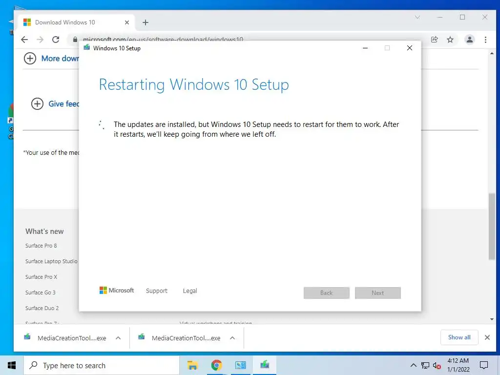Open Surface Pro 8 link
The image size is (500, 375).
pyautogui.click(x=41, y=246)
